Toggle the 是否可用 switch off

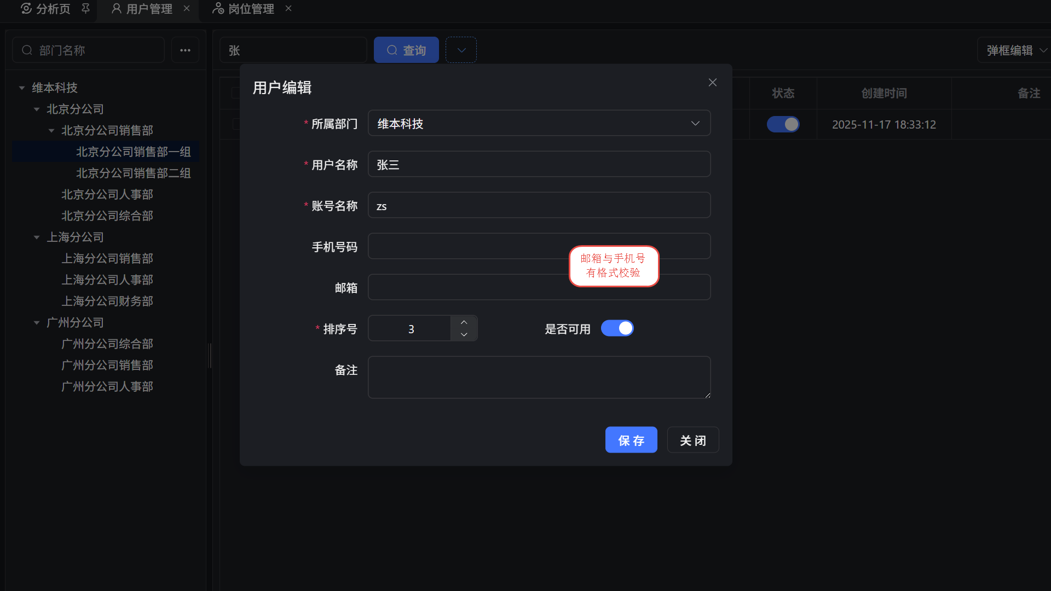(617, 328)
